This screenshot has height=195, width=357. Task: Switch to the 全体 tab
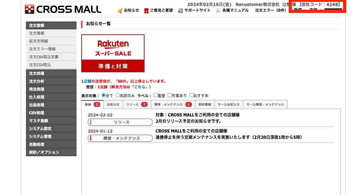92,104
